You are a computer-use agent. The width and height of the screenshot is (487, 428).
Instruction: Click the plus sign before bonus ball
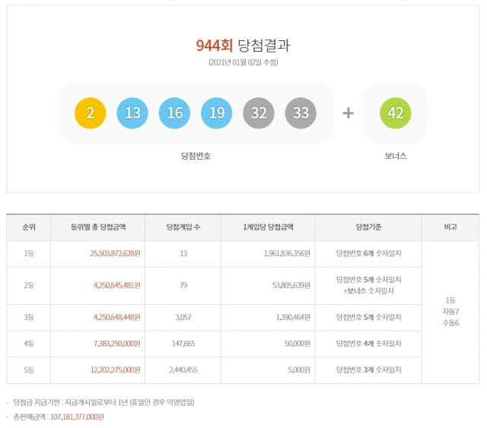click(x=348, y=113)
